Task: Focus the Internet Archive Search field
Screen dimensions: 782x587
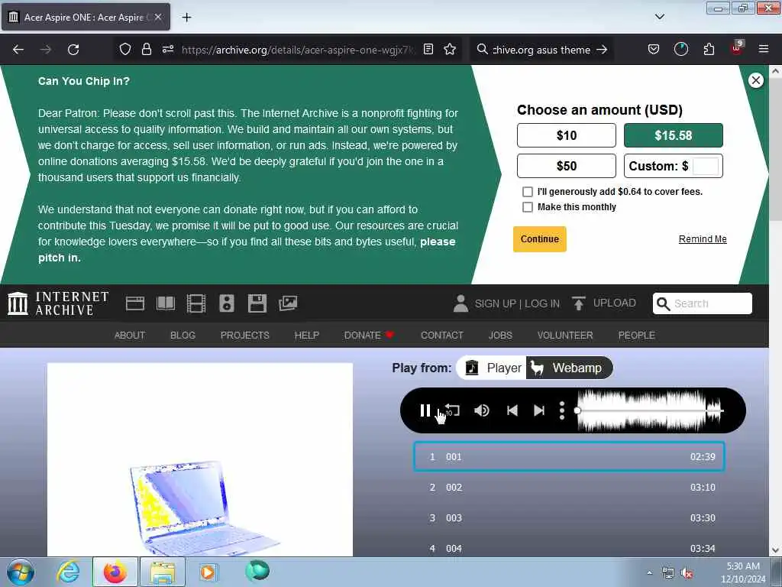Action: point(703,303)
